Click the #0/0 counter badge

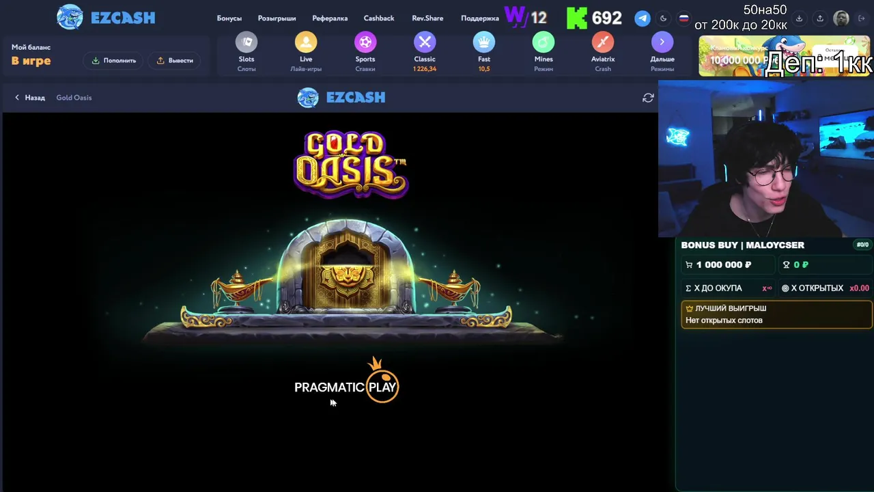862,245
